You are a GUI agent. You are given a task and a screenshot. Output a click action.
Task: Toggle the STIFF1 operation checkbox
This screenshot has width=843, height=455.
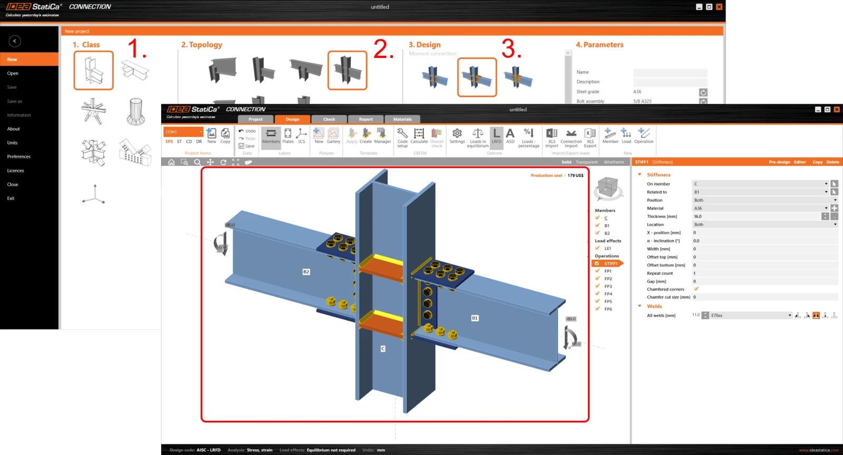[597, 263]
